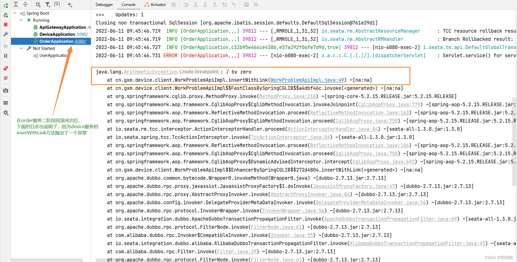
Task: Open CglibAopProxy.java:692 stack link
Action: 384,162
